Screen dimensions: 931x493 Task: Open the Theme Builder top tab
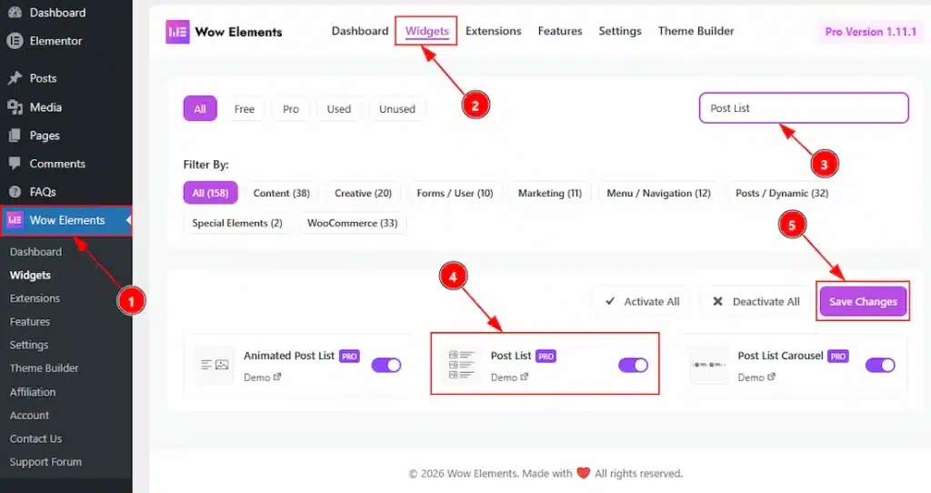pyautogui.click(x=696, y=31)
